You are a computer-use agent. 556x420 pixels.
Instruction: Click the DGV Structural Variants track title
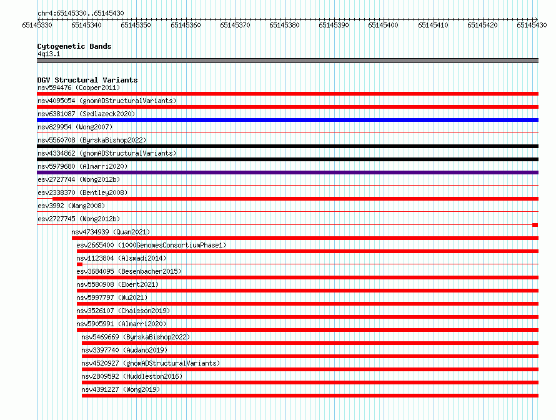pos(87,80)
